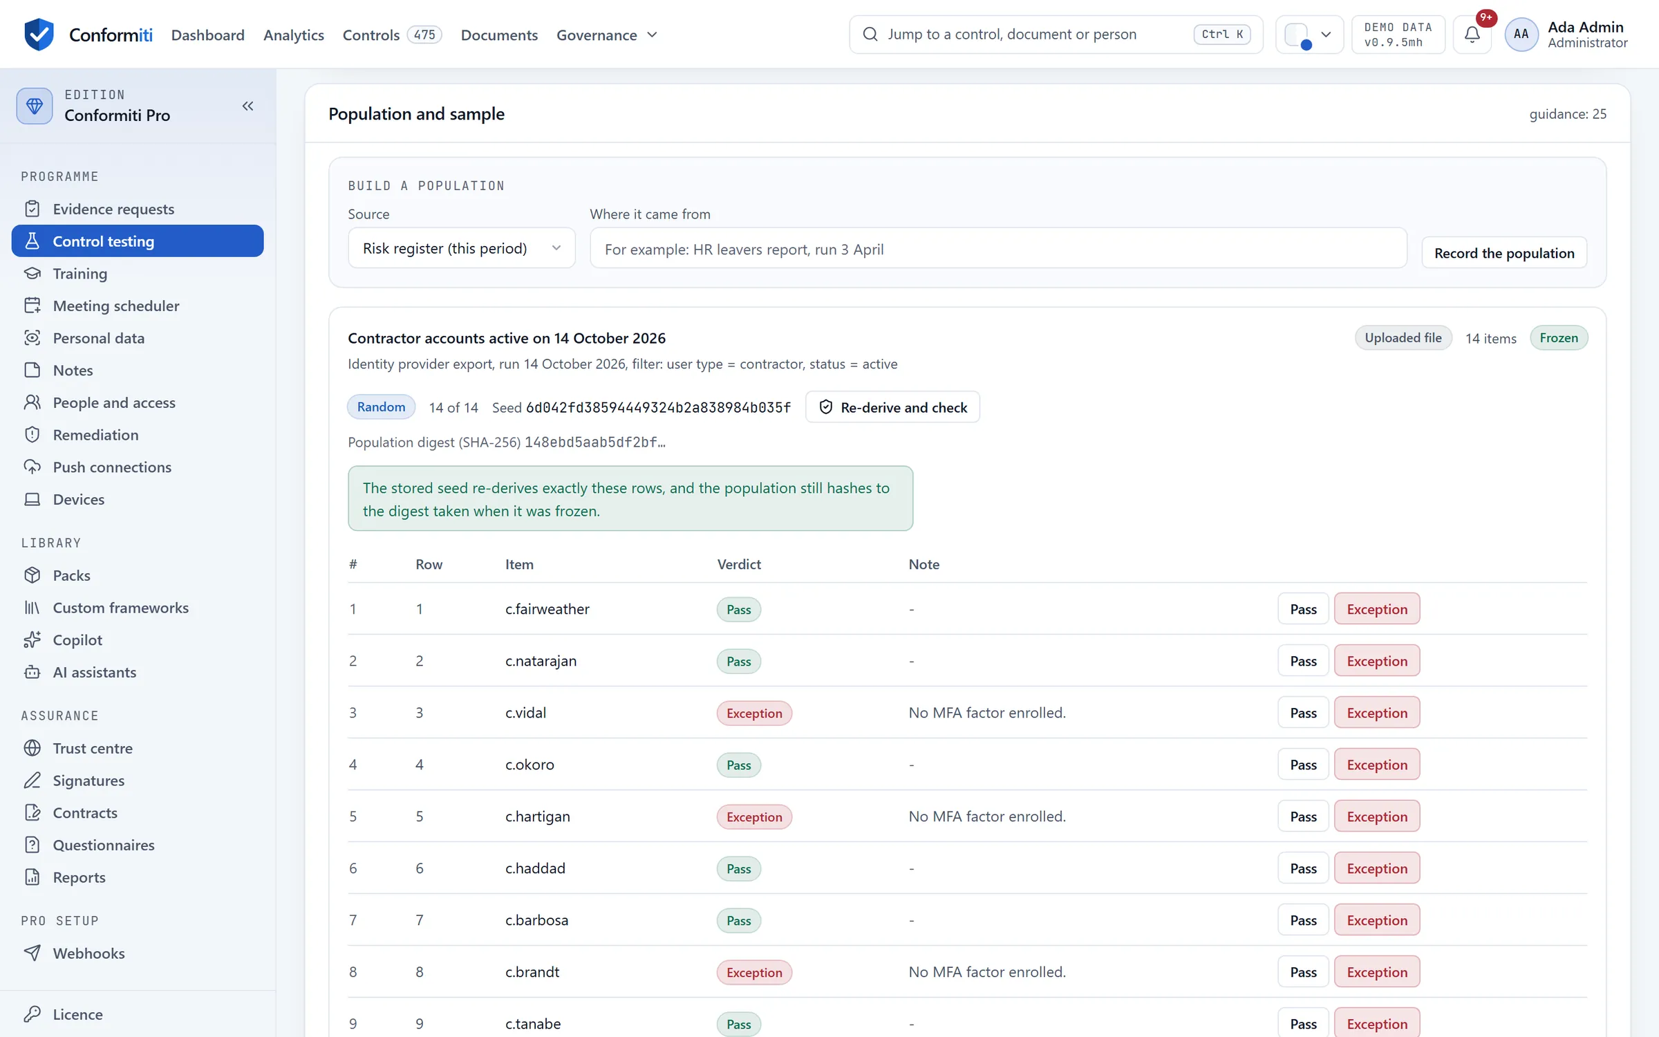Mark c.hartigan row as Pass
1659x1037 pixels.
[1303, 816]
